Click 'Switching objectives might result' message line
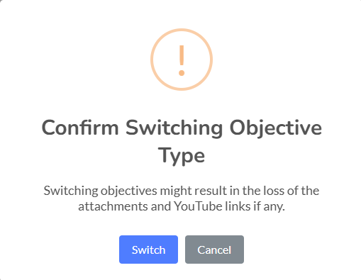 (x=135, y=191)
